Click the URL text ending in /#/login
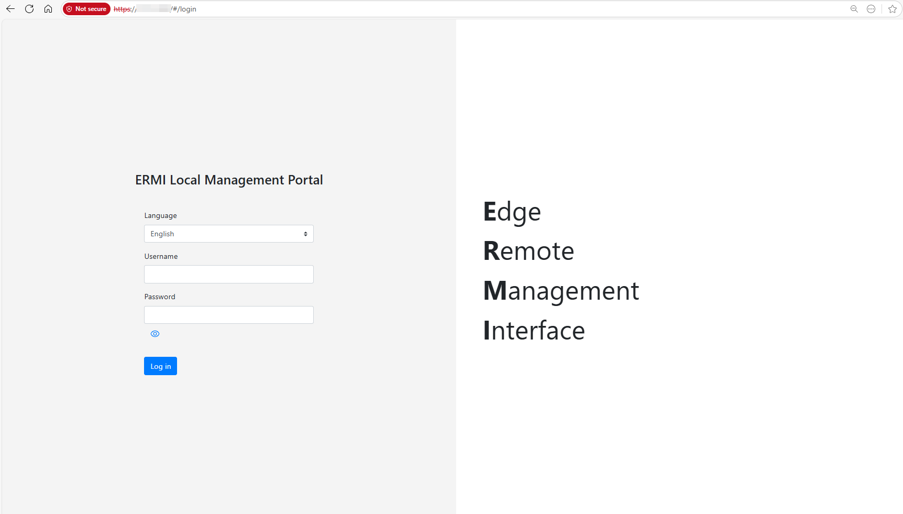Image resolution: width=903 pixels, height=514 pixels. (x=184, y=9)
